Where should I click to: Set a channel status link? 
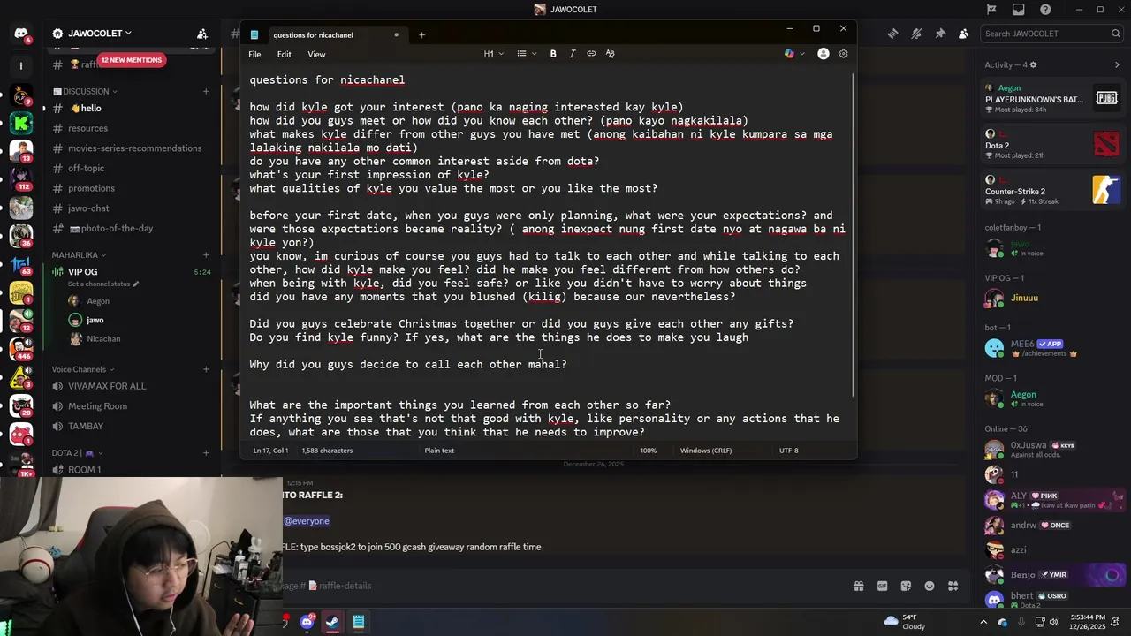[x=103, y=284]
